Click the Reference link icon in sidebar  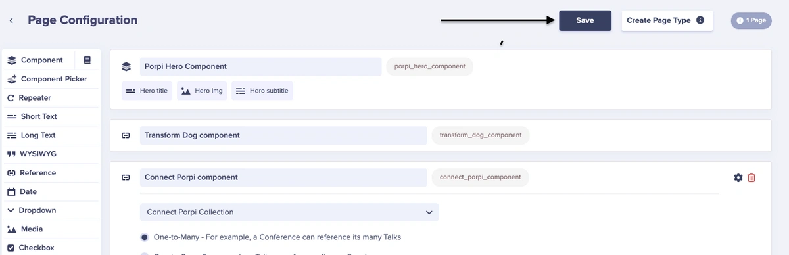click(x=11, y=173)
